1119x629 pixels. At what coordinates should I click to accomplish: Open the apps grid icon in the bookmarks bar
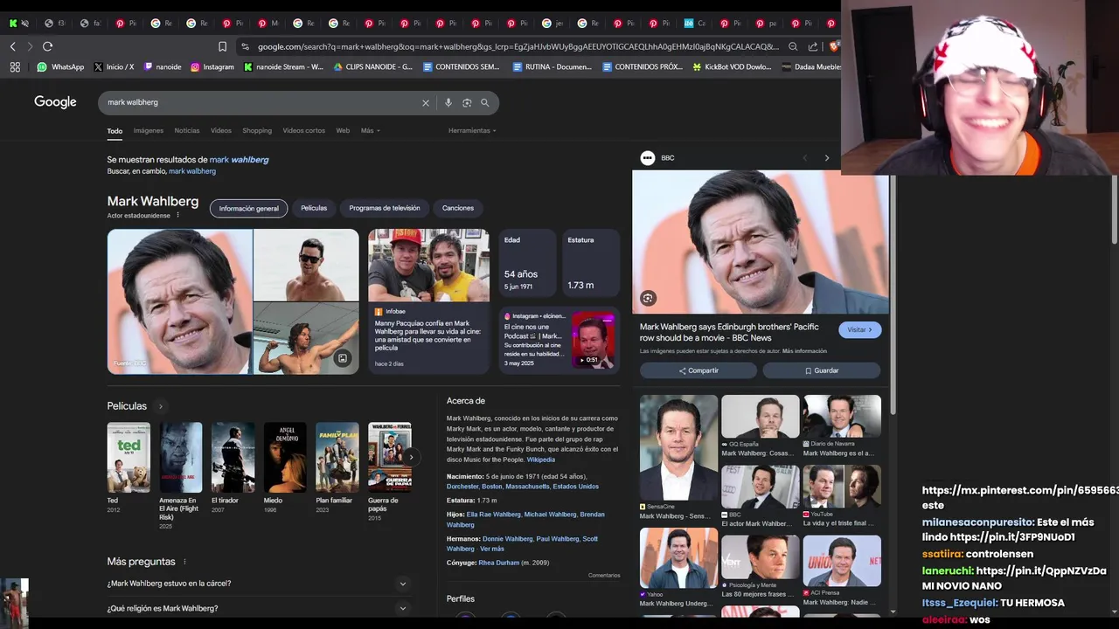coord(15,66)
